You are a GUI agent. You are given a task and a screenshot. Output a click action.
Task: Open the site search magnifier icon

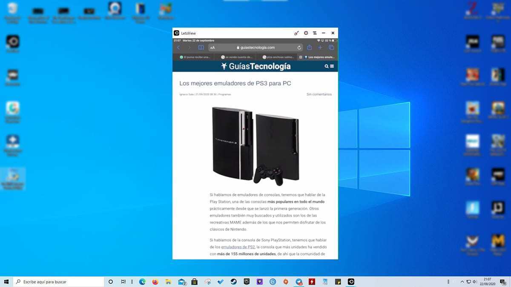327,66
